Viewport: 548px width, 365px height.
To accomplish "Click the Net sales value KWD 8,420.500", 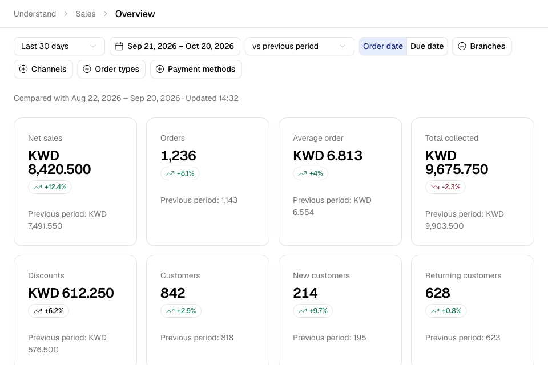I will (59, 163).
